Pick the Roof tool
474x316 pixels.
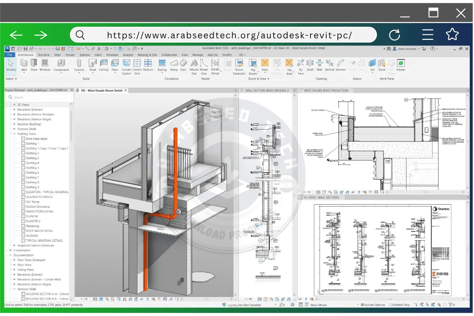tap(92, 65)
